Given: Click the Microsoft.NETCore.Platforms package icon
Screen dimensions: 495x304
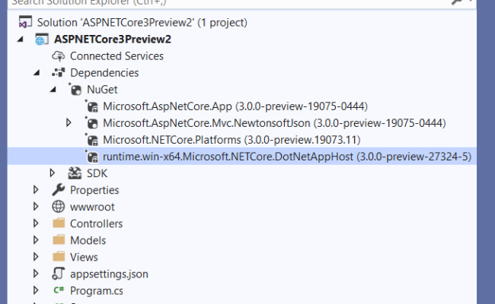Looking at the screenshot, I should 92,140.
